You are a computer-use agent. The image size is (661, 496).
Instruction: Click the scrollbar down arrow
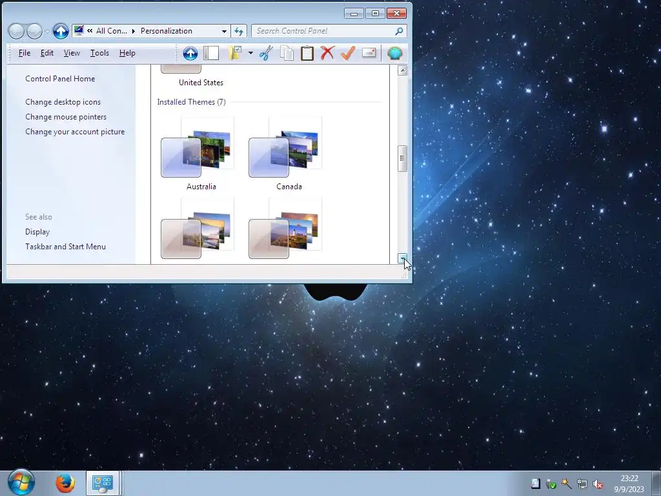coord(403,258)
